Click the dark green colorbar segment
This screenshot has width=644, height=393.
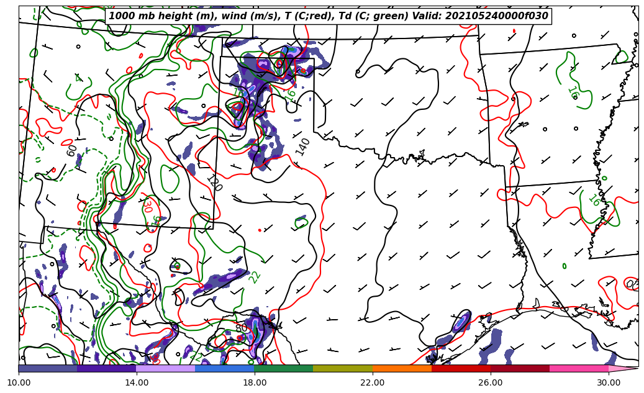283,368
